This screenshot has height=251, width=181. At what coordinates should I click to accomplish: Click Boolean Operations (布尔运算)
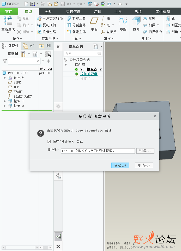(x=76, y=19)
